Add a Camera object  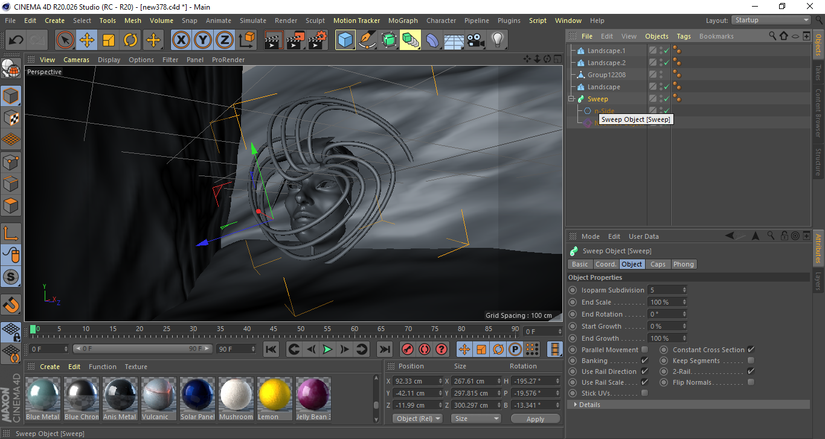[x=475, y=40]
